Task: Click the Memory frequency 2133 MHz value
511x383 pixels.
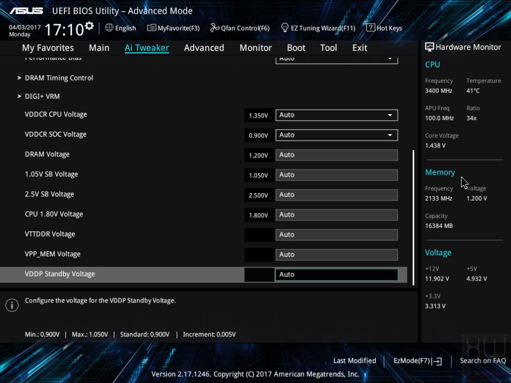Action: (439, 199)
